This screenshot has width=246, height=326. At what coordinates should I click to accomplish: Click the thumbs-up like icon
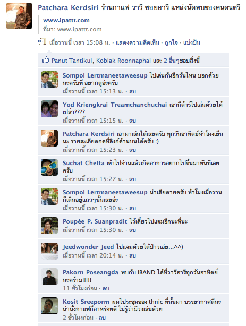45,60
